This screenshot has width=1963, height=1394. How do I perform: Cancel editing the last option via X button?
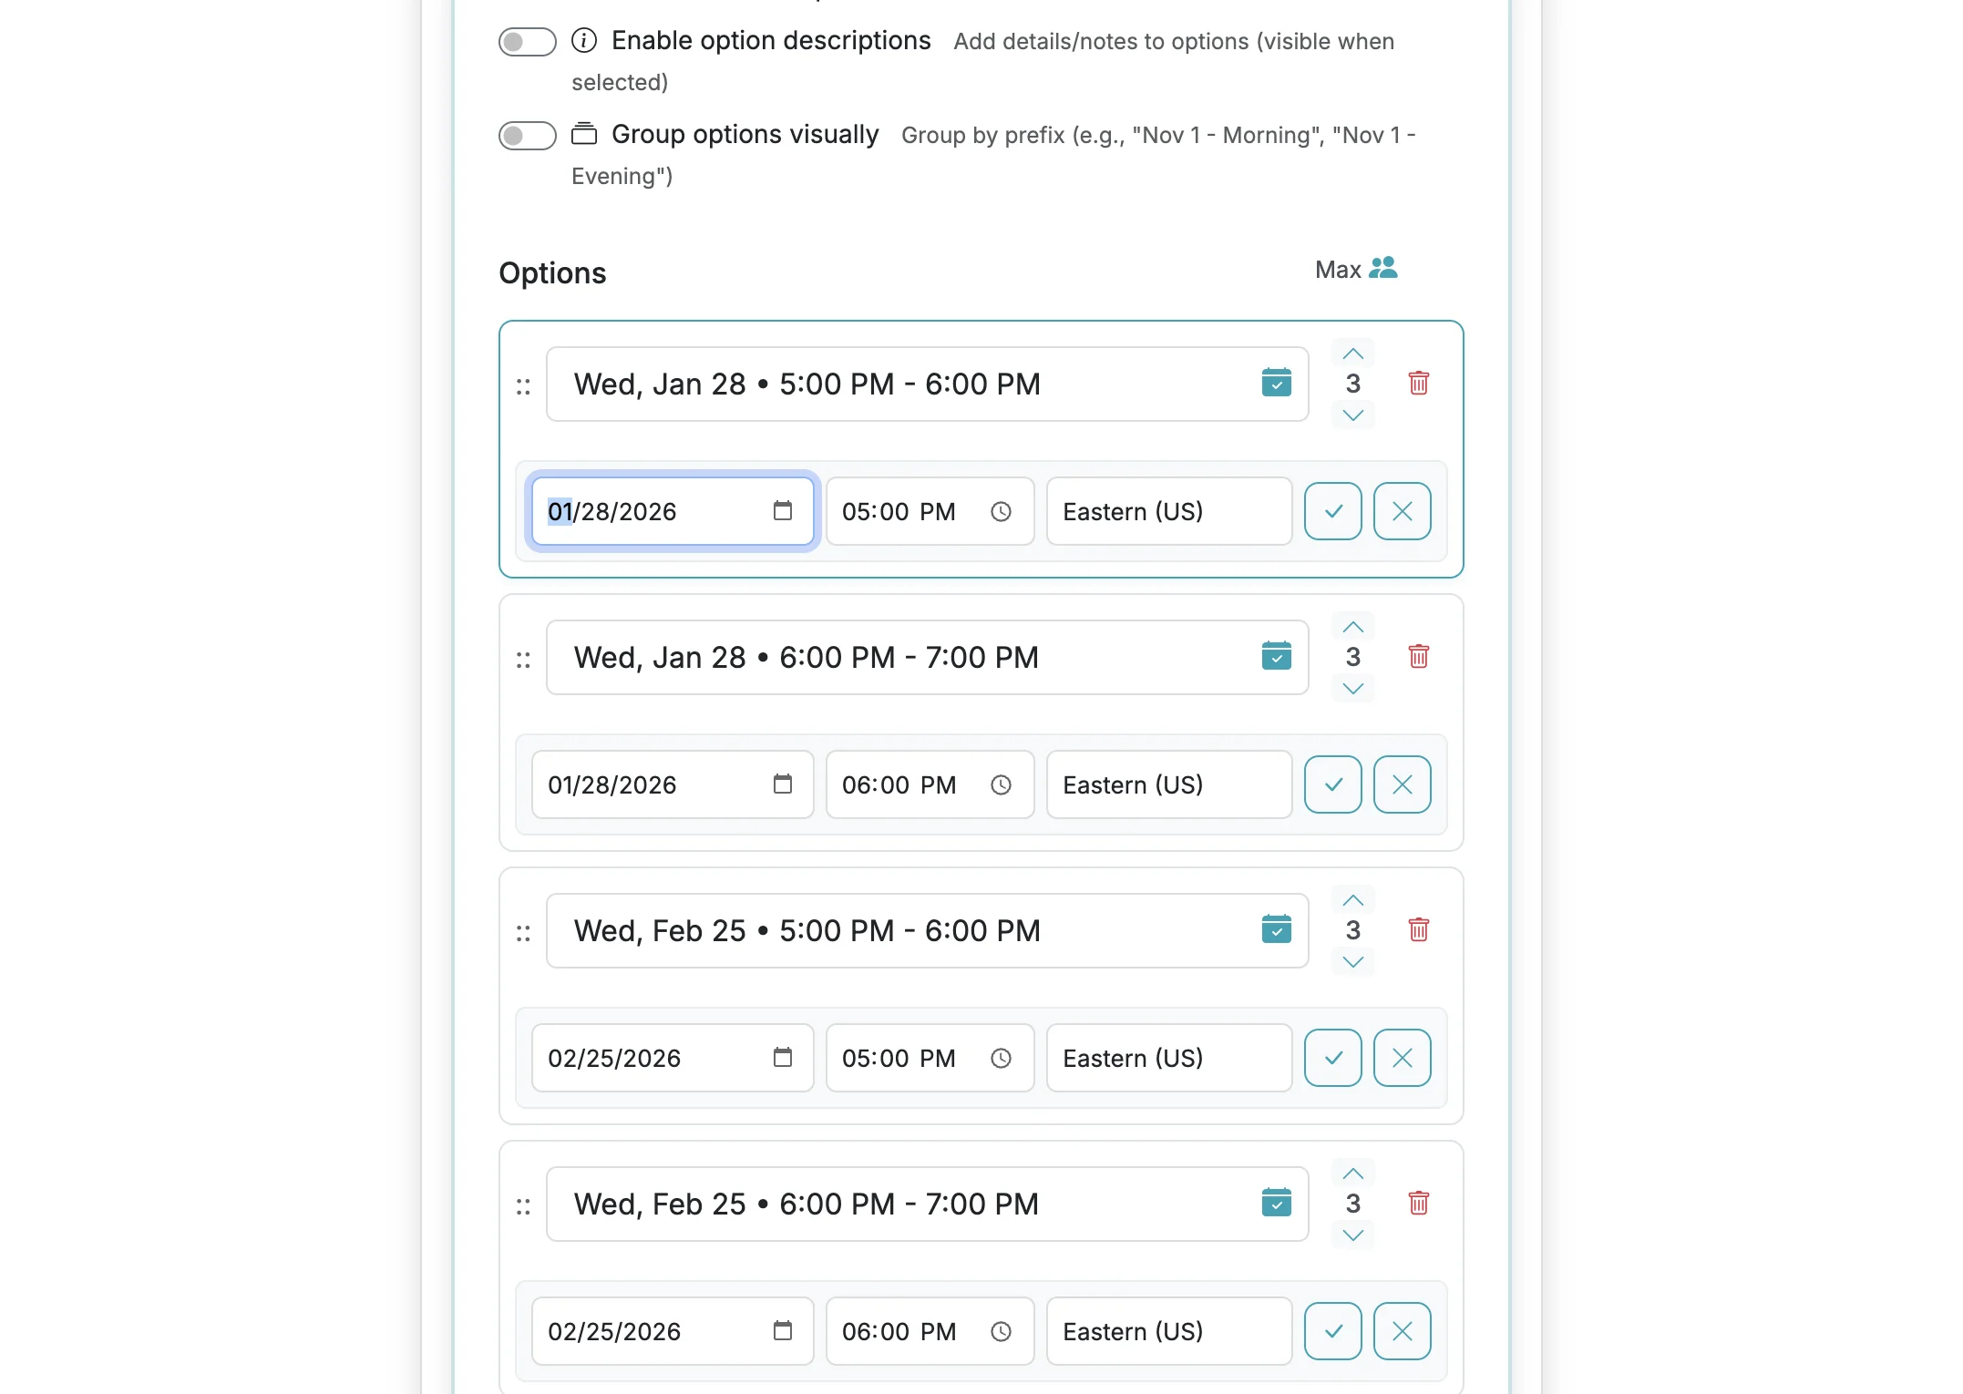point(1402,1331)
